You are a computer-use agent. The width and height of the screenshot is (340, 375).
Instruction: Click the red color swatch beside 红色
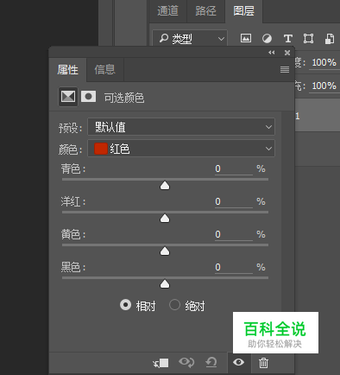pos(101,149)
